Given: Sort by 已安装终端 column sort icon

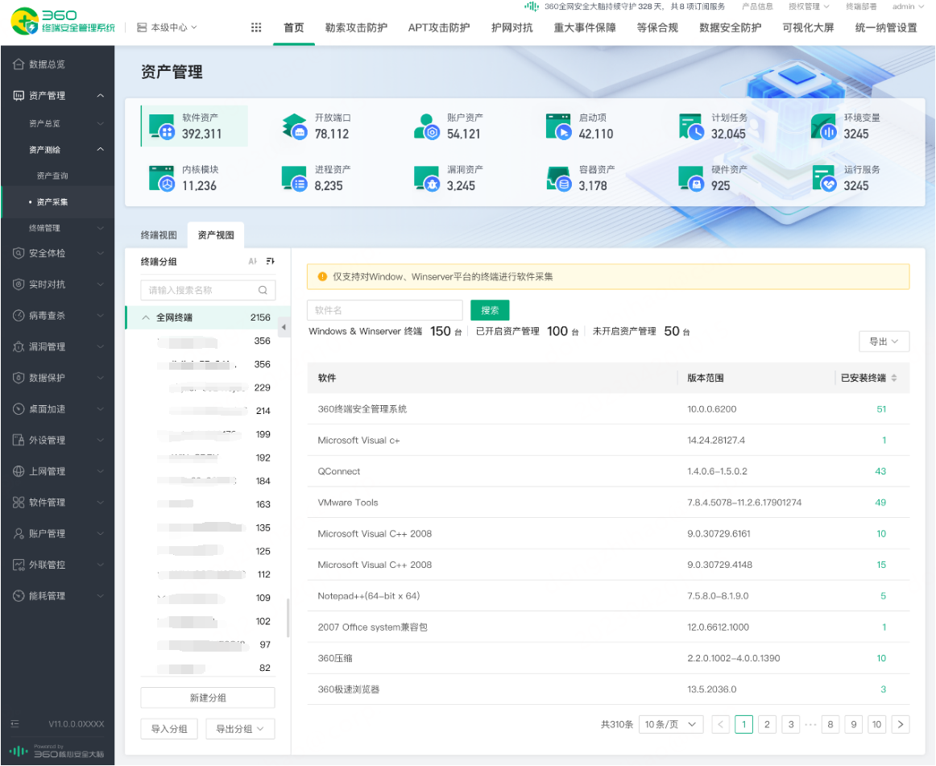Looking at the screenshot, I should point(893,378).
